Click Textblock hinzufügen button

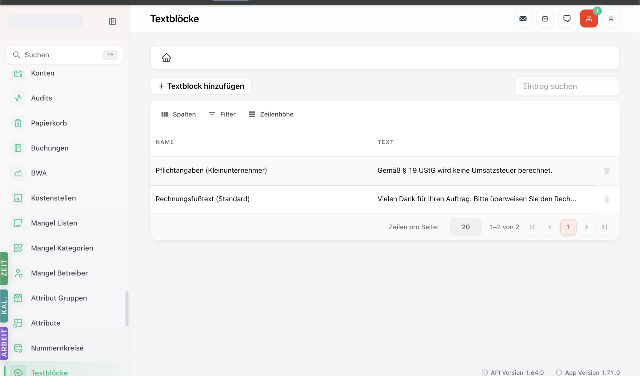point(201,86)
